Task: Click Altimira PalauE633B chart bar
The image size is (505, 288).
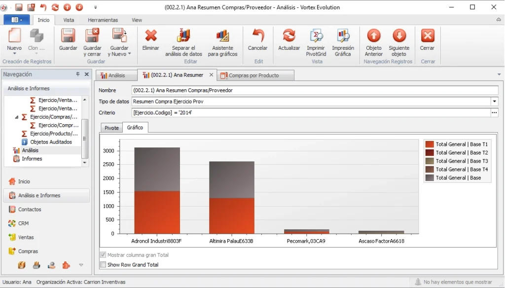Action: 232,197
